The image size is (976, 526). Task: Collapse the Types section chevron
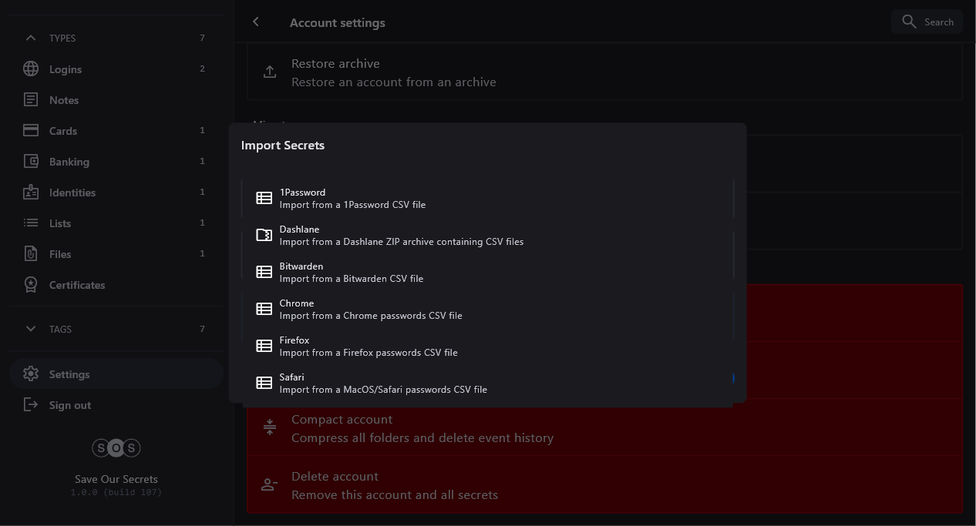tap(31, 38)
